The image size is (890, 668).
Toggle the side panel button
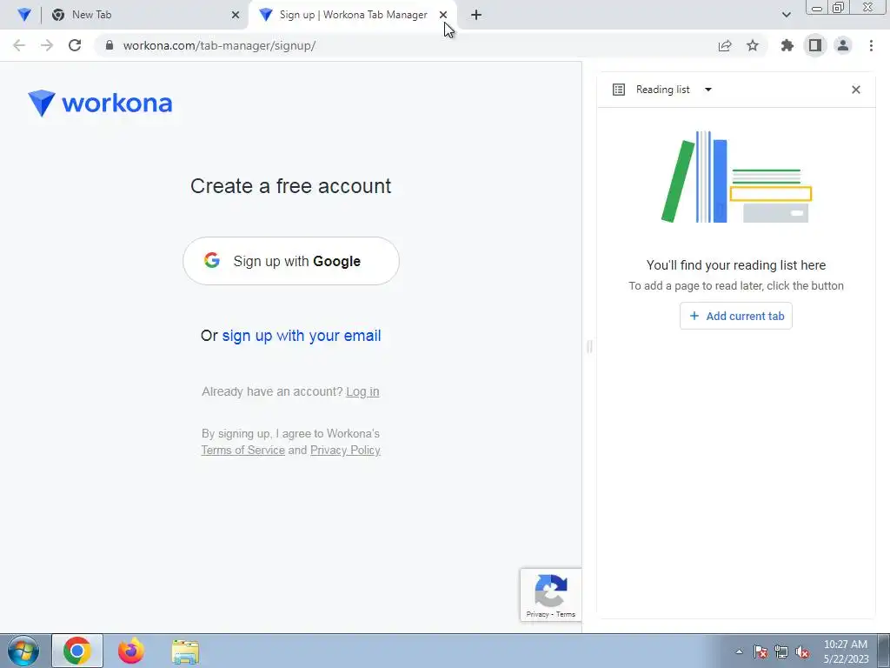815,45
